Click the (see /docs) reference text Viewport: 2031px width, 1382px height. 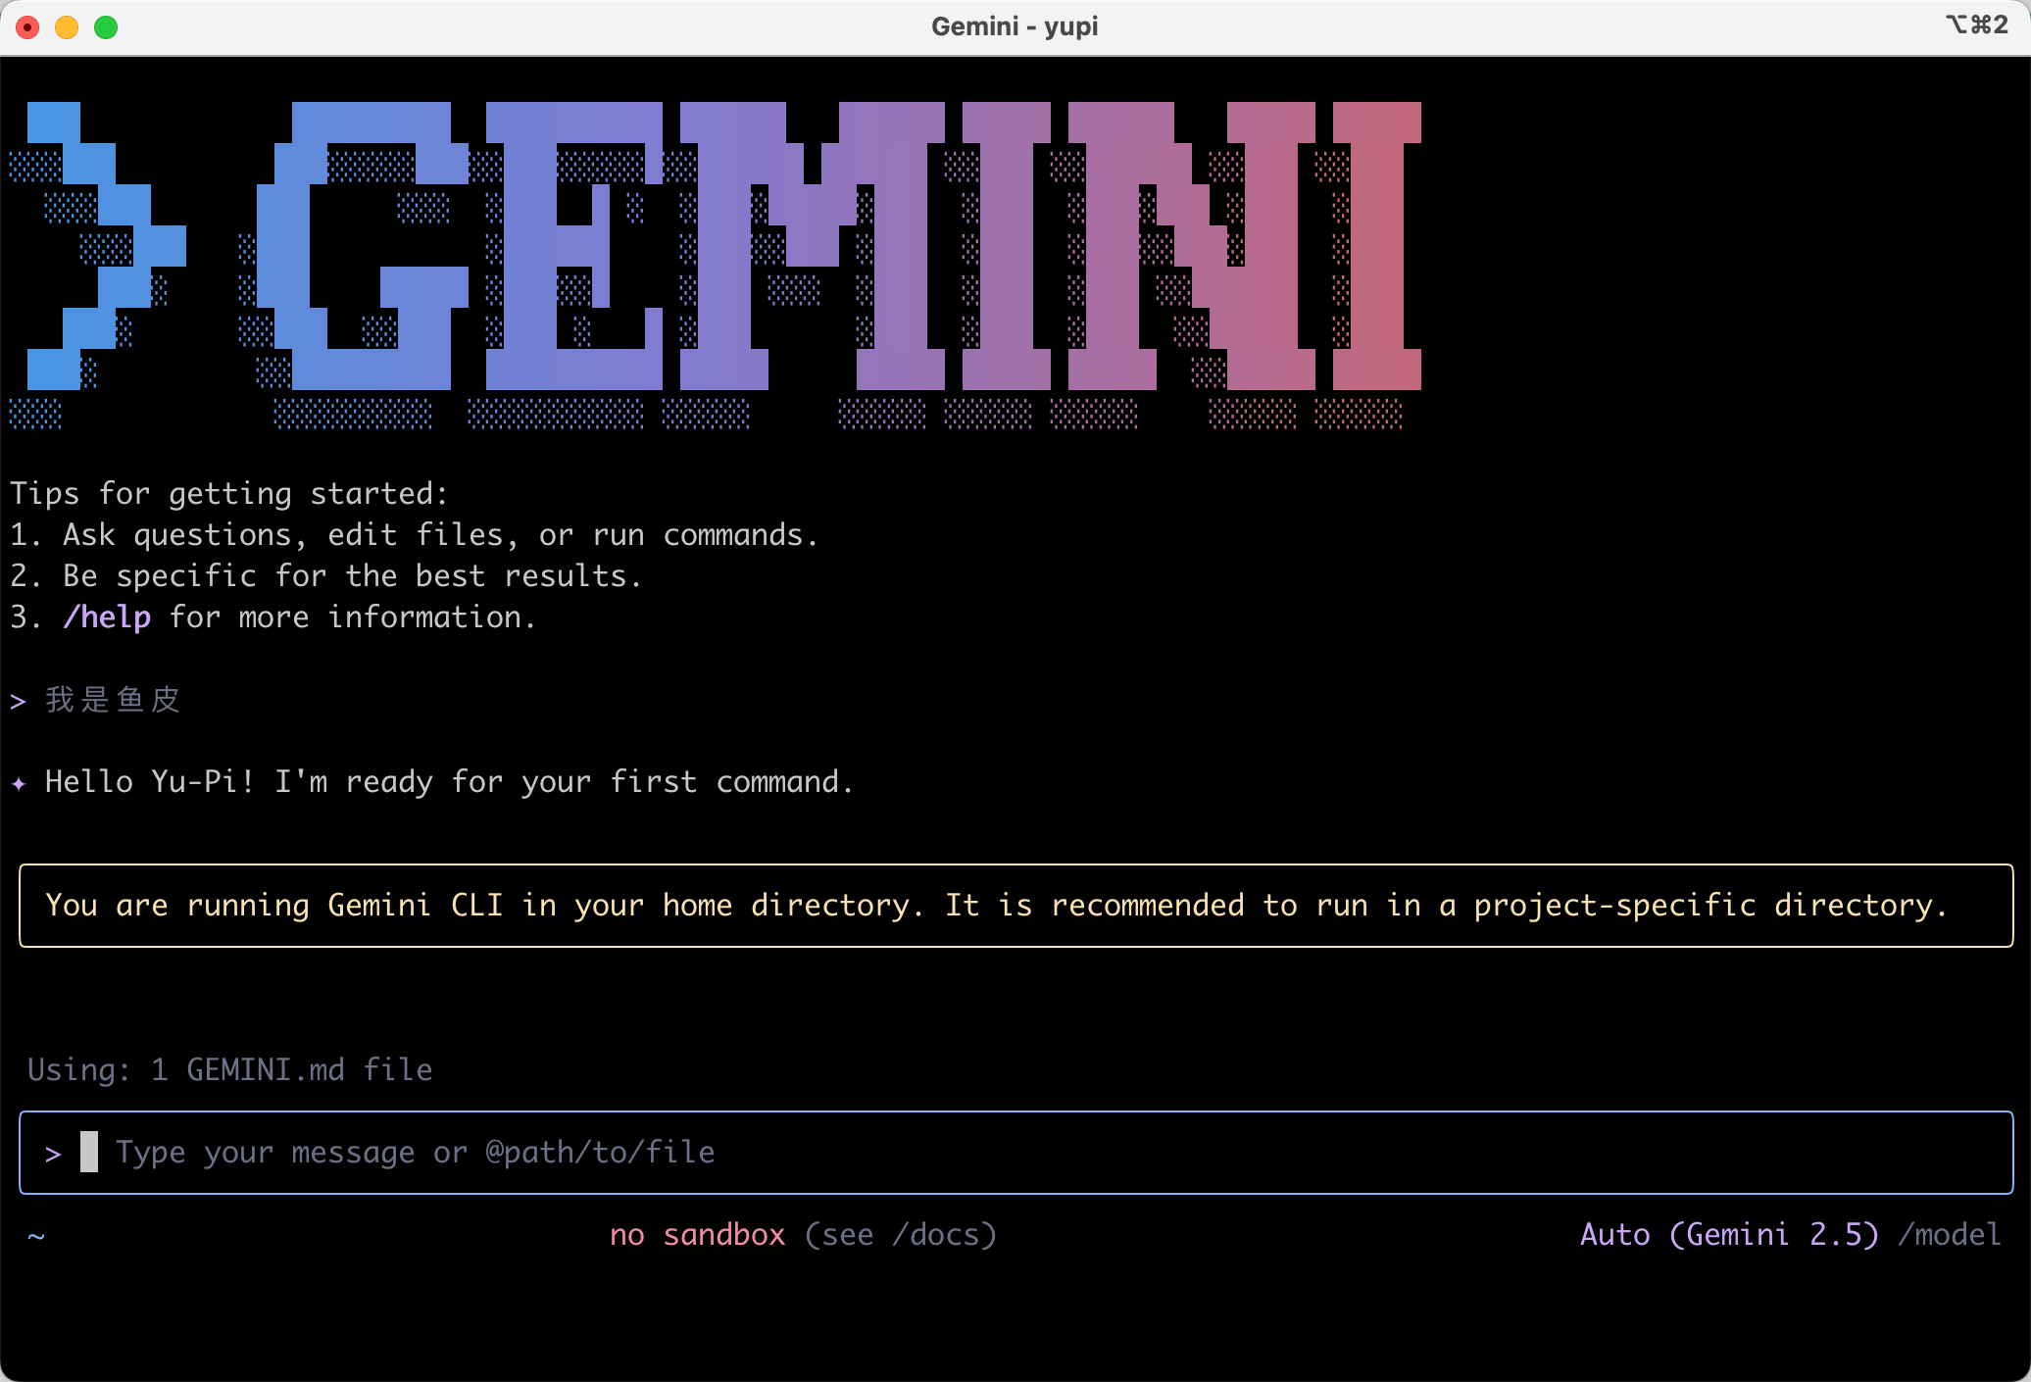[x=900, y=1235]
